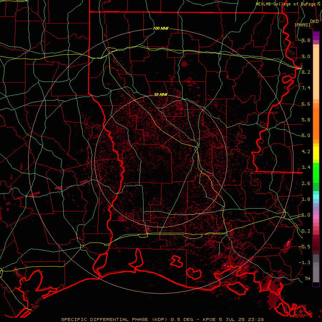322x322 pixels.
Task: Click the TH label on the color scale
Action: point(307,279)
